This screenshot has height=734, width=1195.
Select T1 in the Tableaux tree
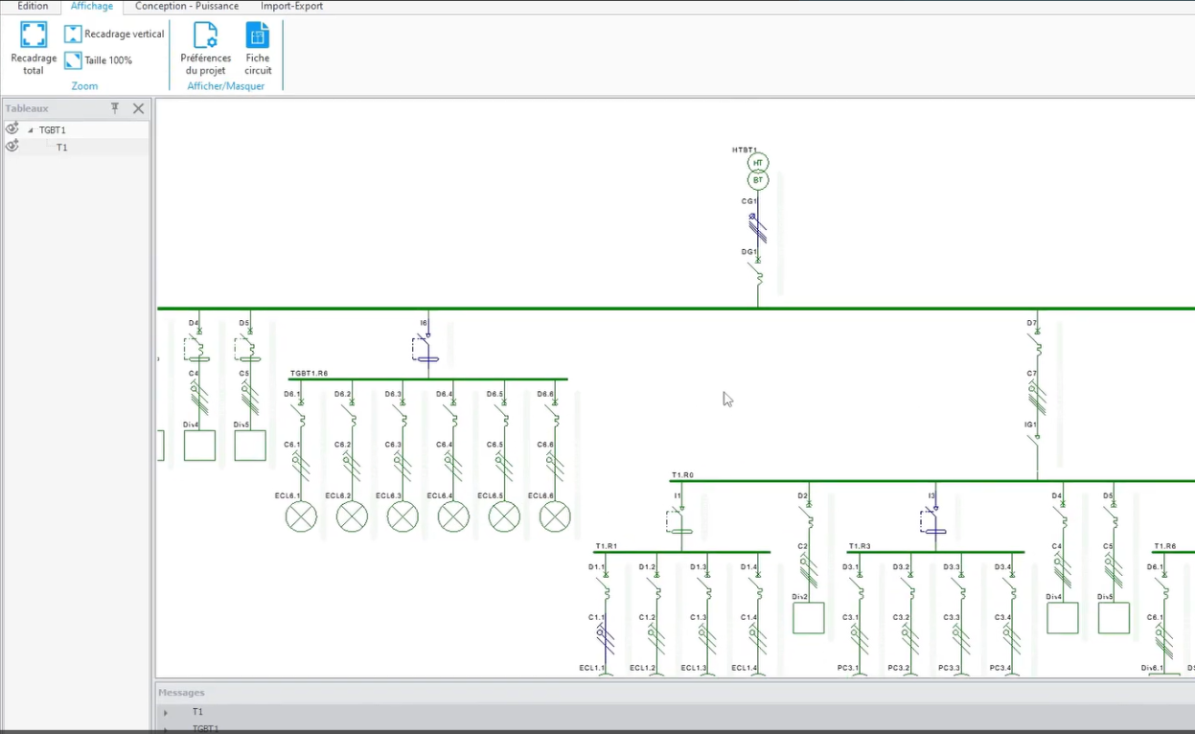62,148
